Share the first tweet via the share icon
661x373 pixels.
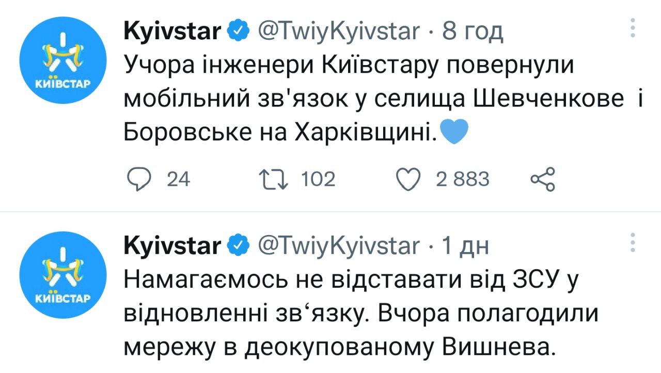[542, 179]
